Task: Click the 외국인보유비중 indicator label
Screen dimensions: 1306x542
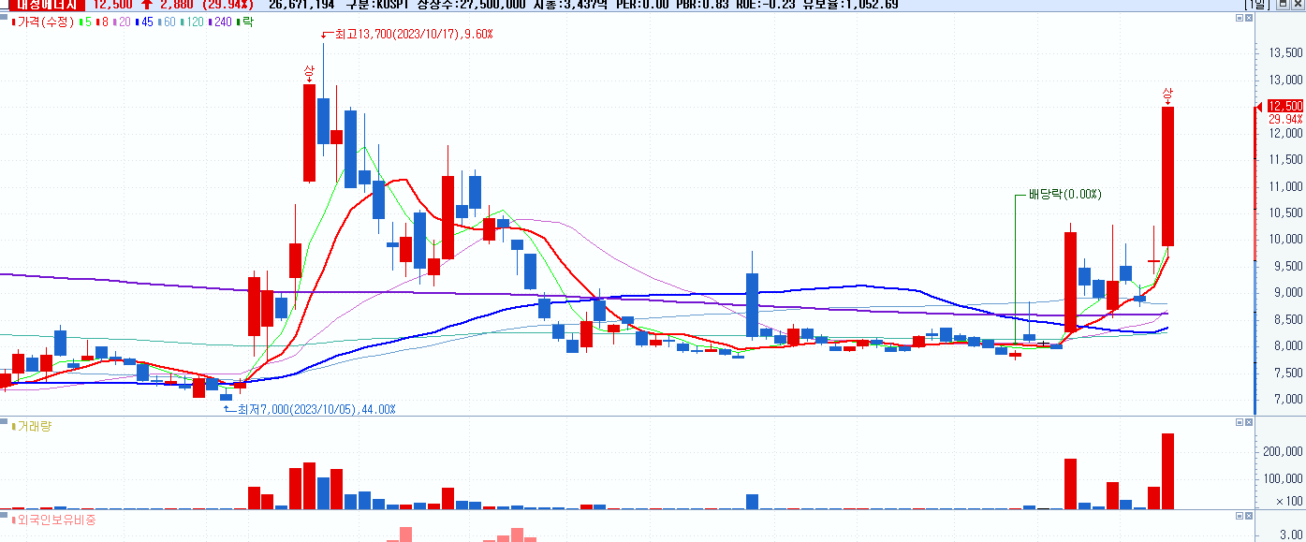Action: [56, 519]
